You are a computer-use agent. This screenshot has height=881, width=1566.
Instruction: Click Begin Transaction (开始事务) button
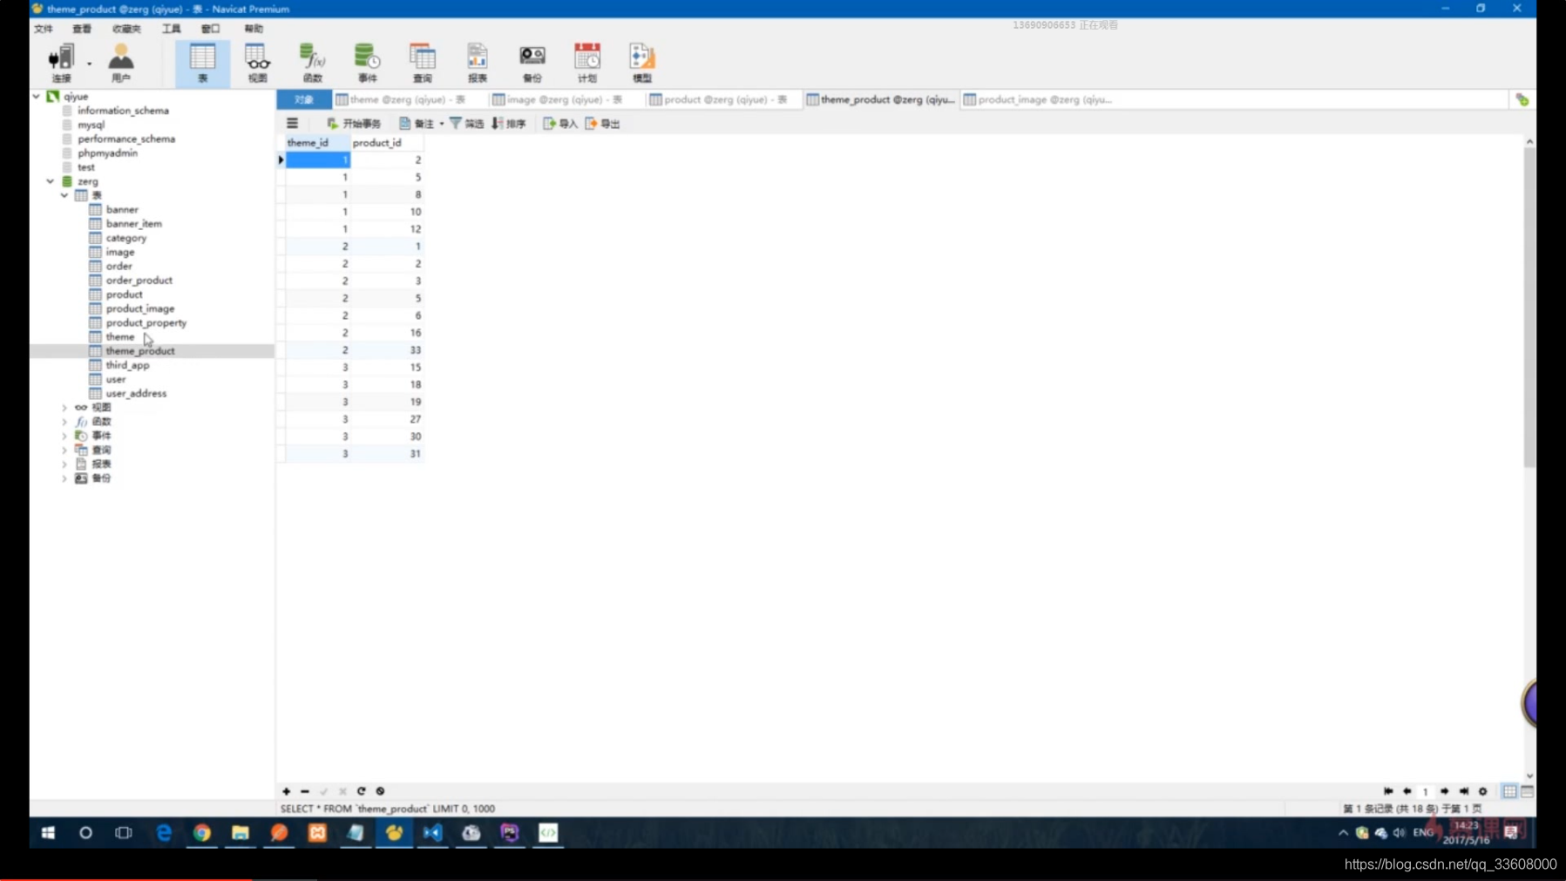[x=354, y=124]
